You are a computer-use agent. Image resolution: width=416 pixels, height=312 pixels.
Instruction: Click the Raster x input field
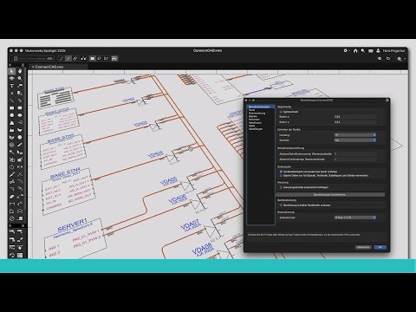coord(355,117)
